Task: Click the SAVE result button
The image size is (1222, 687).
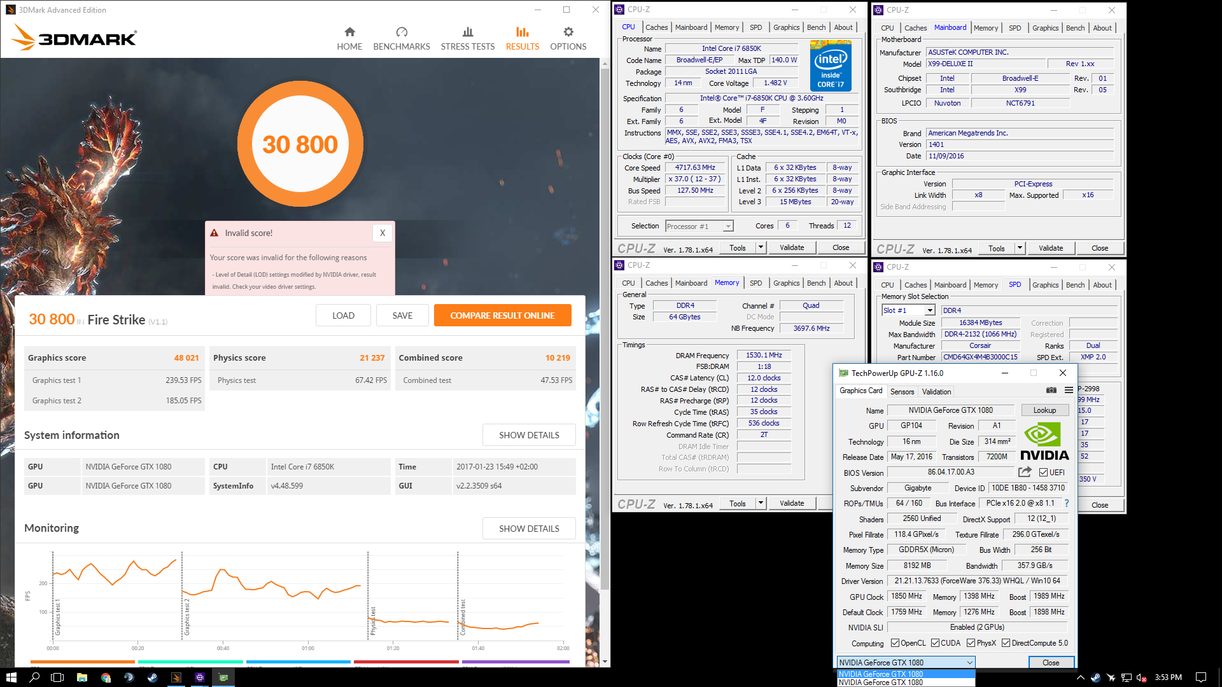Action: (402, 316)
